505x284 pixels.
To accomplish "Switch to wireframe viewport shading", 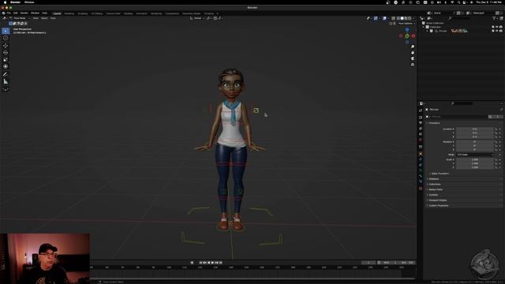I will tap(398, 18).
